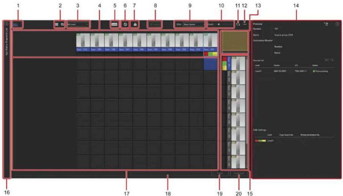Expand the Kpt Matrix Snapshot List panel
The width and height of the screenshot is (343, 196).
tap(7, 24)
